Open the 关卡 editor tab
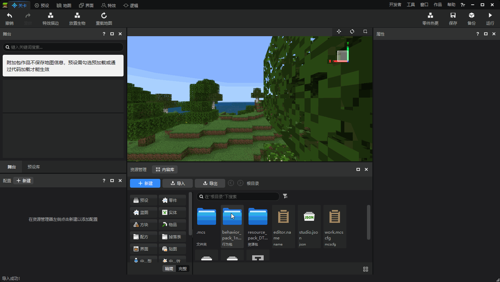This screenshot has height=282, width=500. [x=19, y=5]
